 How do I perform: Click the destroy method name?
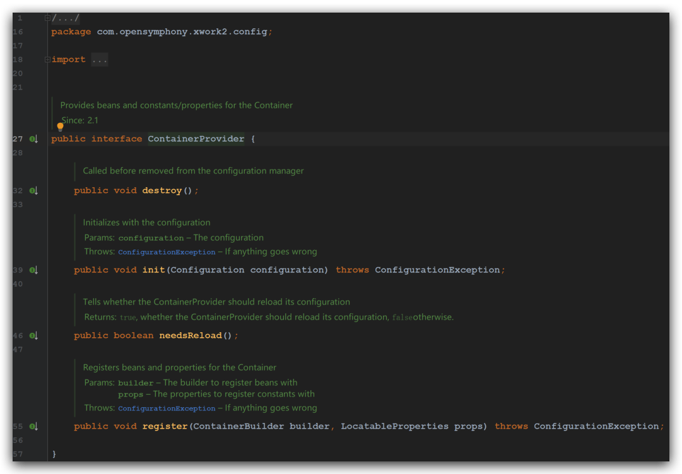[162, 191]
